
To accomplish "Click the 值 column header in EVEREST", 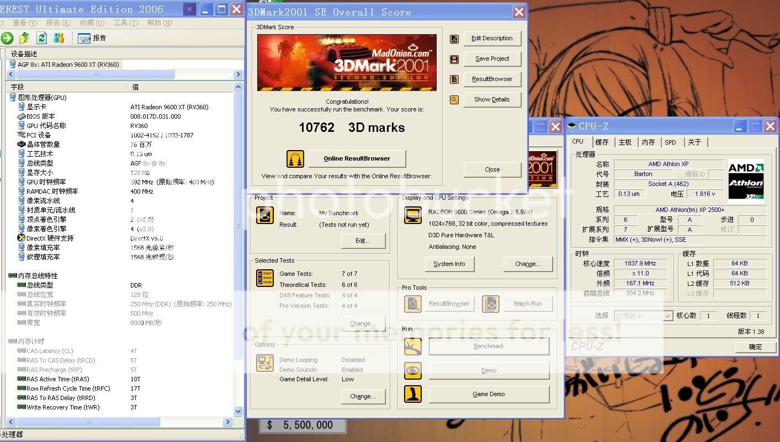I will [x=180, y=87].
